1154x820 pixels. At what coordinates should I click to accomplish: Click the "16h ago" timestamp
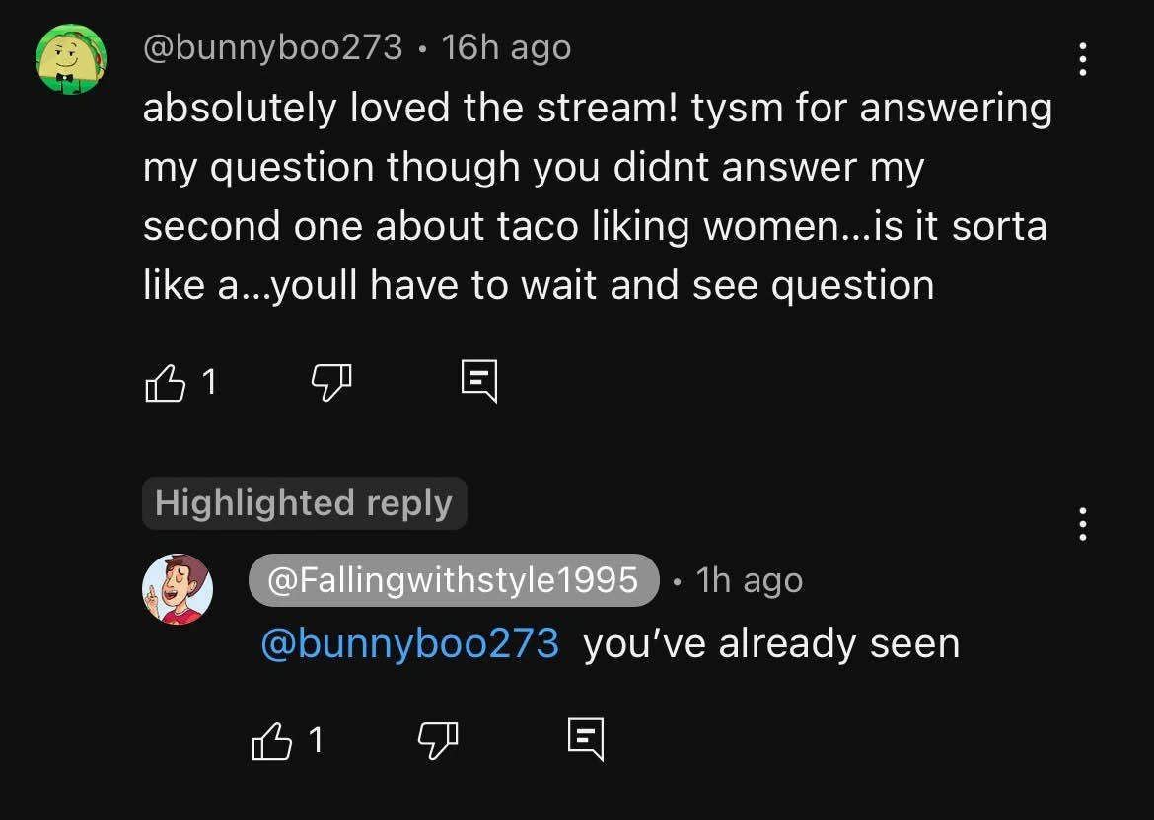(506, 47)
